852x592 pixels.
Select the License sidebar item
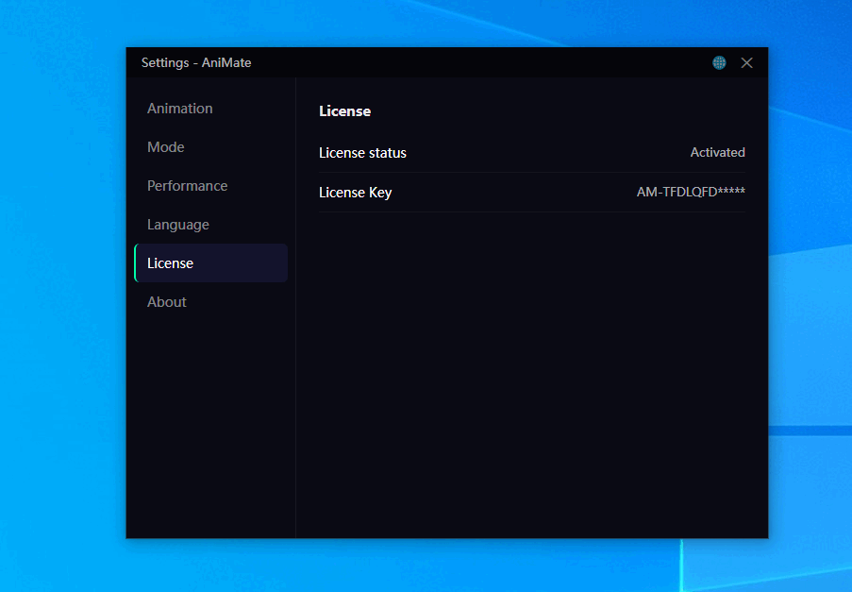click(210, 263)
